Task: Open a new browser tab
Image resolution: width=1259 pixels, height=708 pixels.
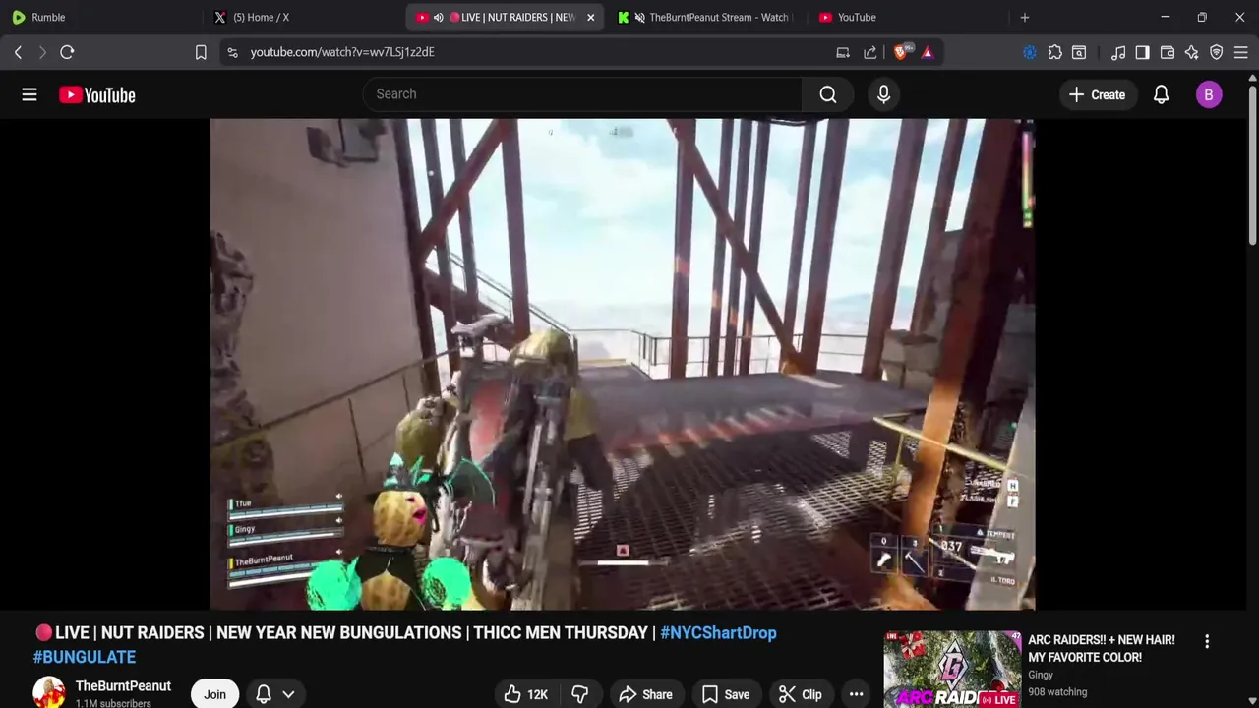Action: point(1024,17)
